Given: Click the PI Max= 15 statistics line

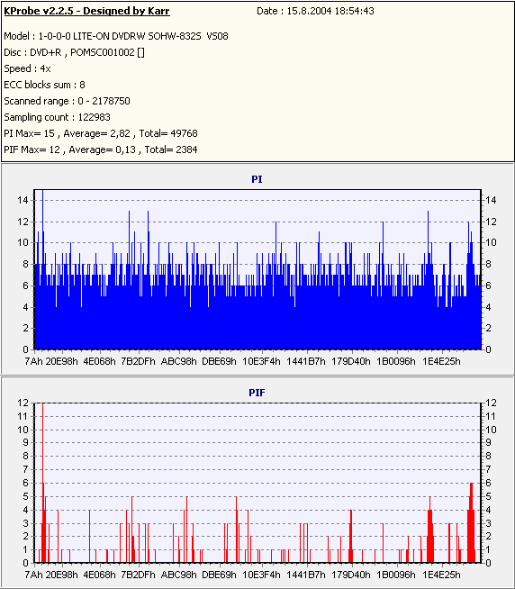Looking at the screenshot, I should [x=101, y=133].
